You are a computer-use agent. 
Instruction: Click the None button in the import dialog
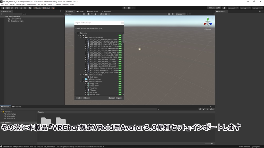click(86, 98)
